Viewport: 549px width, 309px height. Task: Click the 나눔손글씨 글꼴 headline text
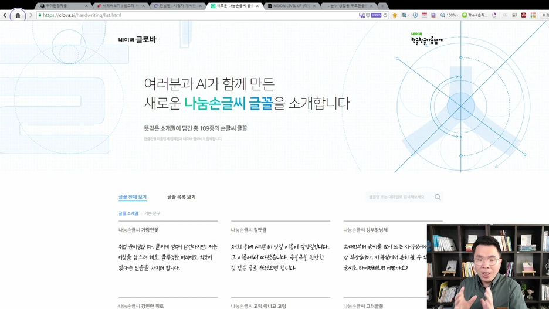coord(228,103)
